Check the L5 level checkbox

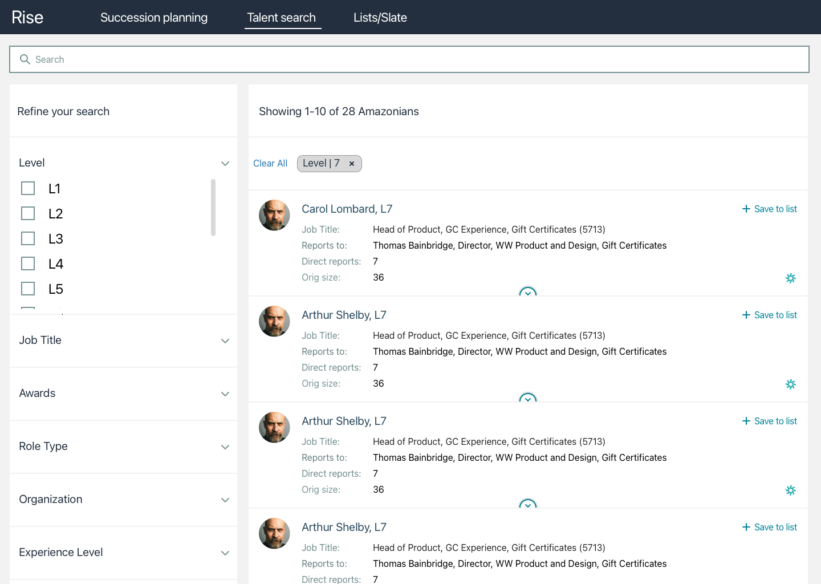(28, 289)
